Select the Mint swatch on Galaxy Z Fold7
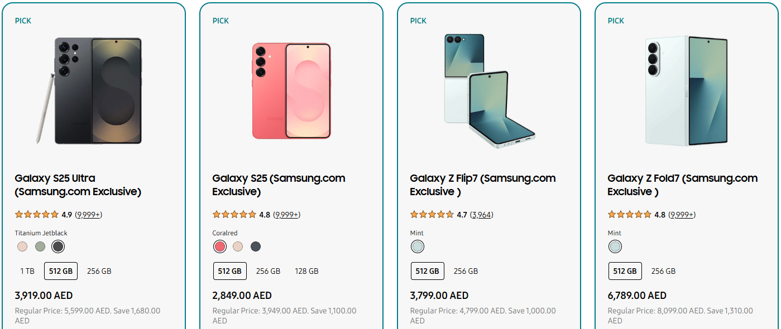Image resolution: width=781 pixels, height=329 pixels. (x=615, y=246)
